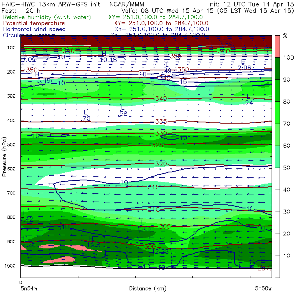Click the red "340" contour label
296x296 pixels.
click(161, 98)
